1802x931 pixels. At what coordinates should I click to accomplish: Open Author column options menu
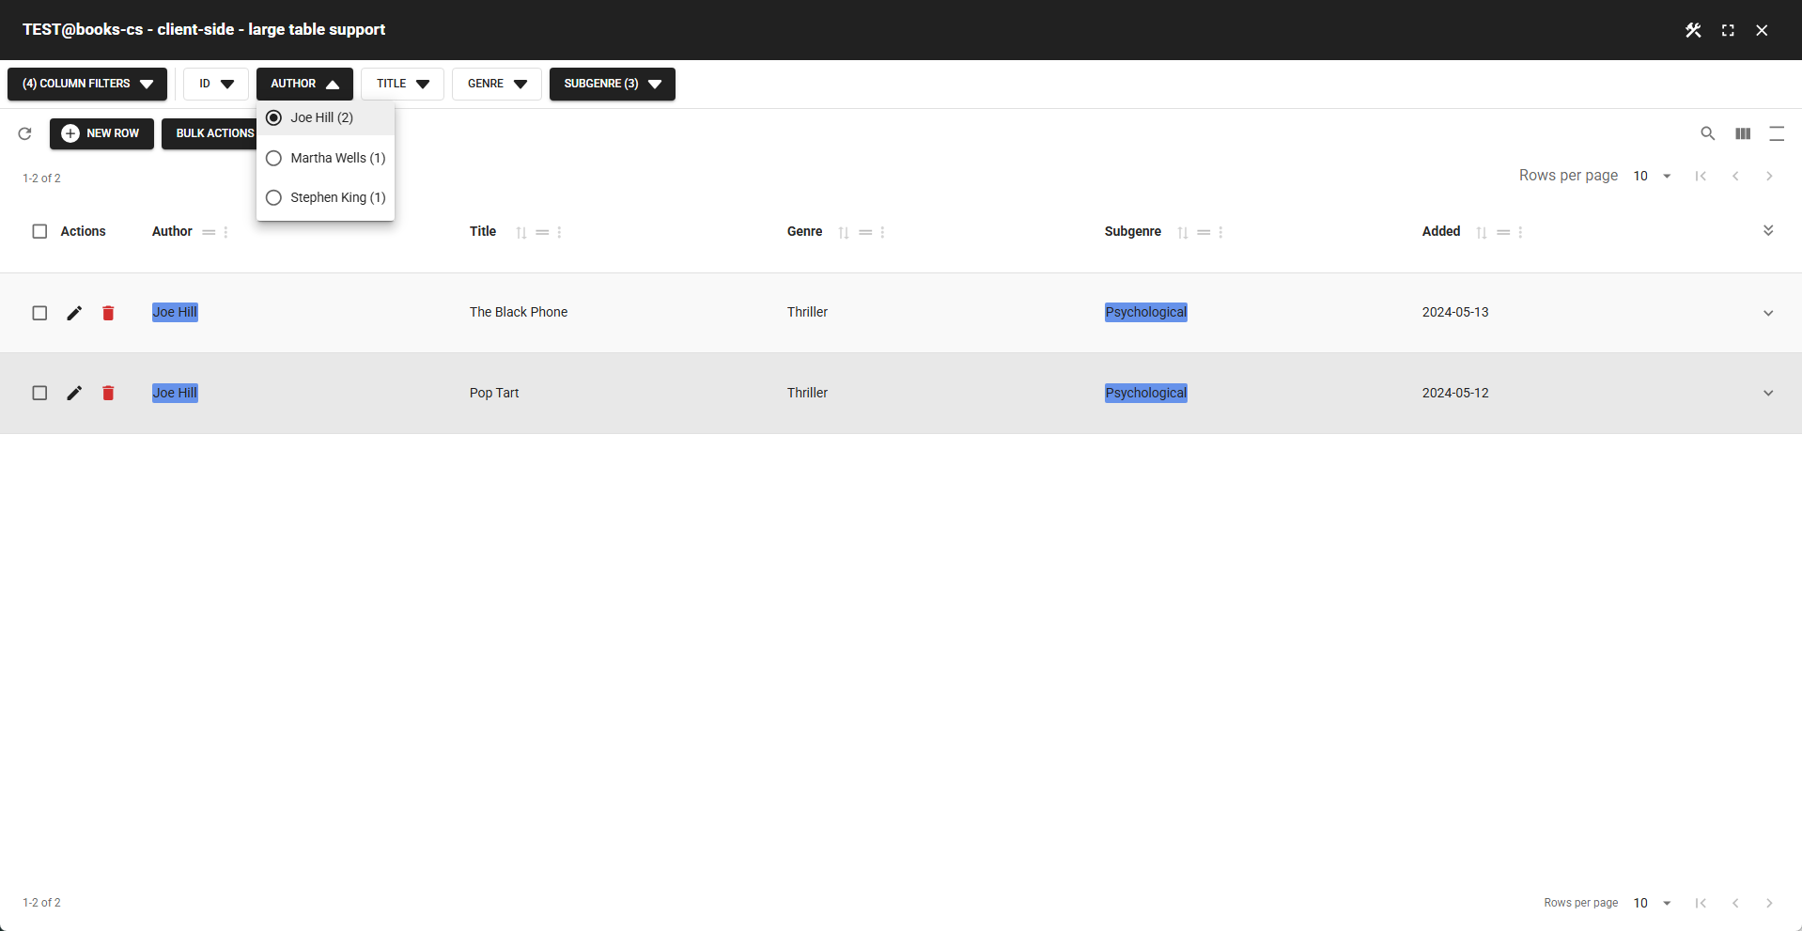coord(225,232)
